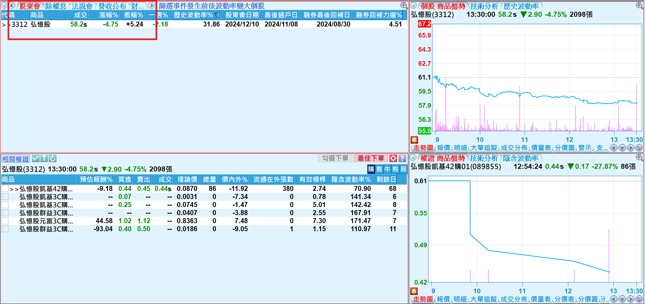Click the question mark help icon
The width and height of the screenshot is (645, 304).
coord(402,158)
